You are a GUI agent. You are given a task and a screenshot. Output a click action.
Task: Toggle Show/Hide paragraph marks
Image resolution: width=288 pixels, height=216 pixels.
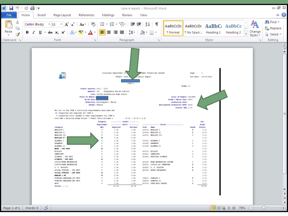(x=157, y=24)
